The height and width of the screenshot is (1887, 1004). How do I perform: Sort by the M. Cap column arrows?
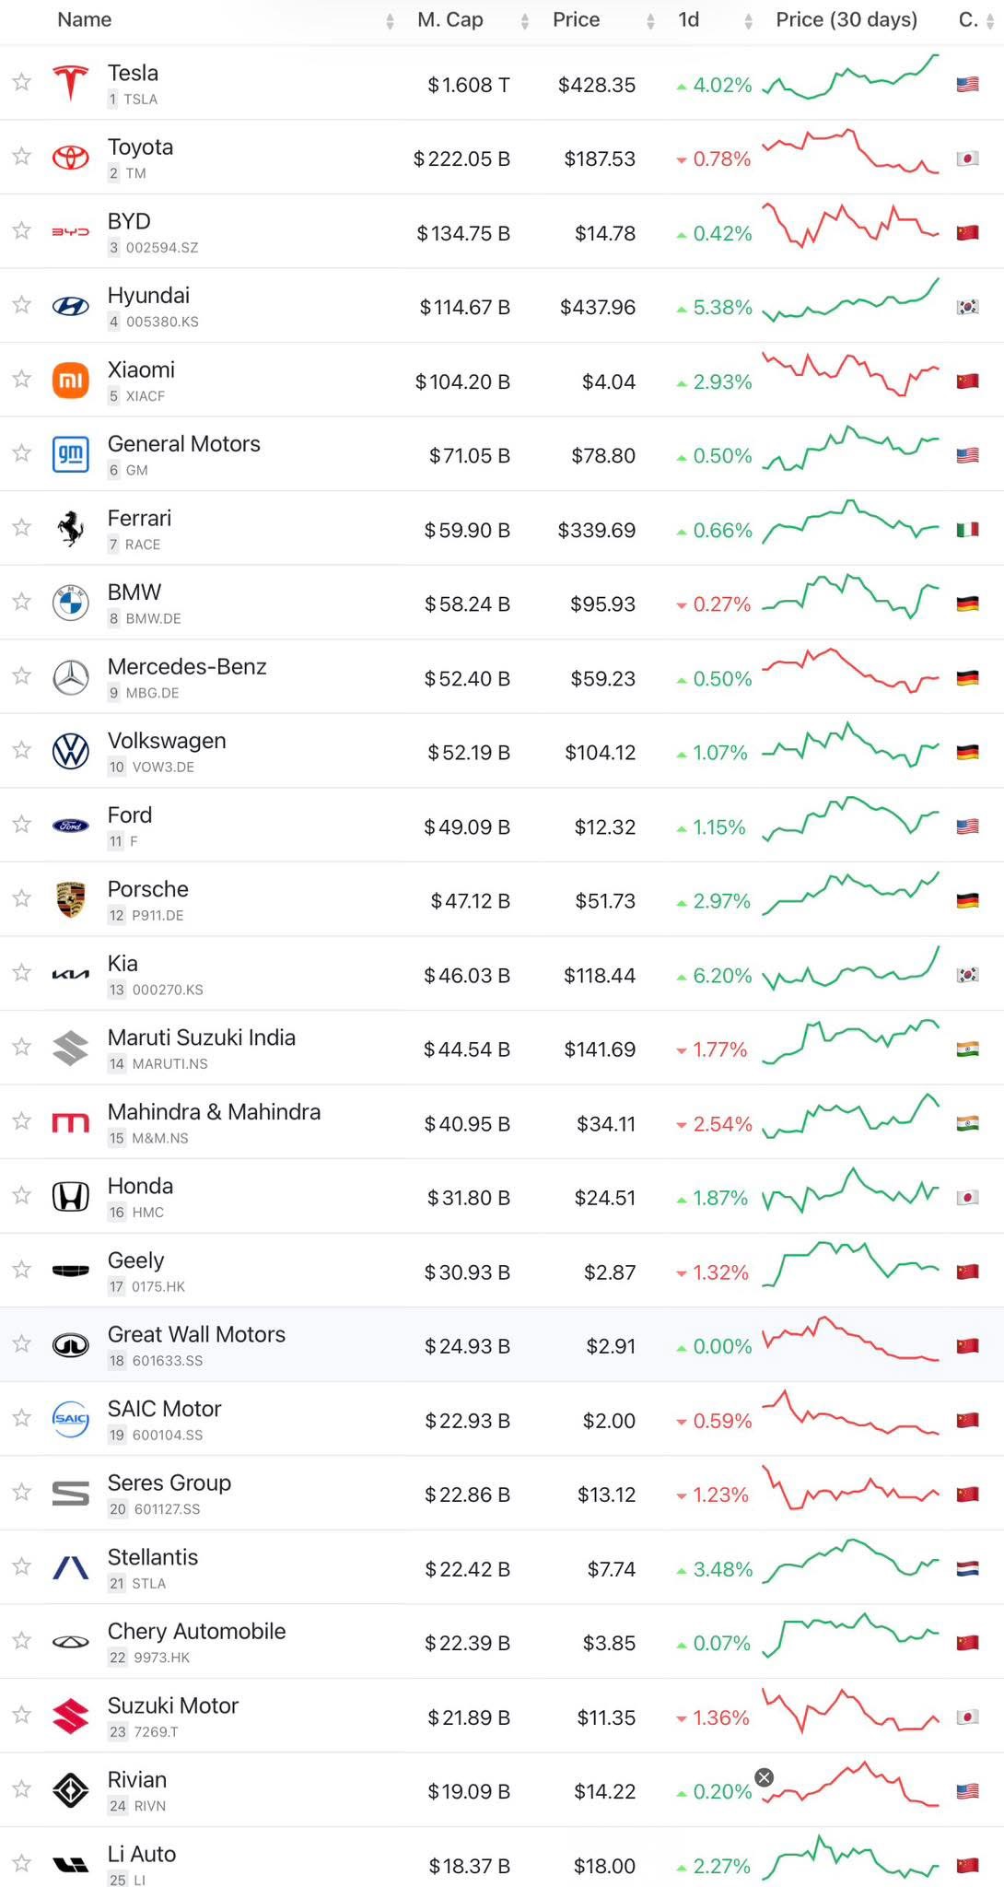[525, 21]
